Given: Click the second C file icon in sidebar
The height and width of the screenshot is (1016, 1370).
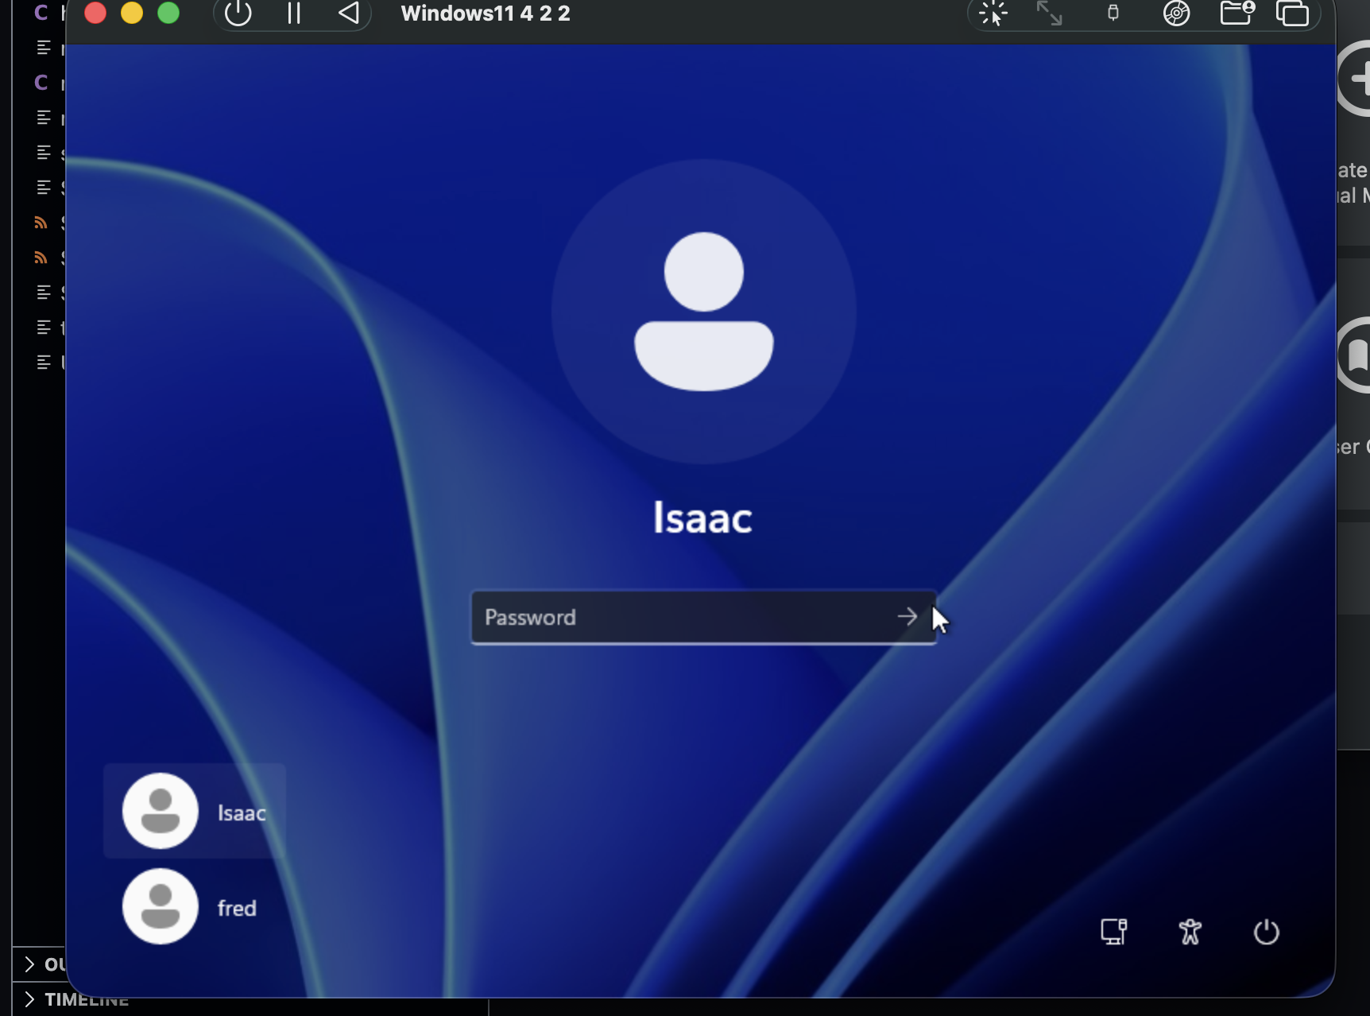Looking at the screenshot, I should pos(41,82).
